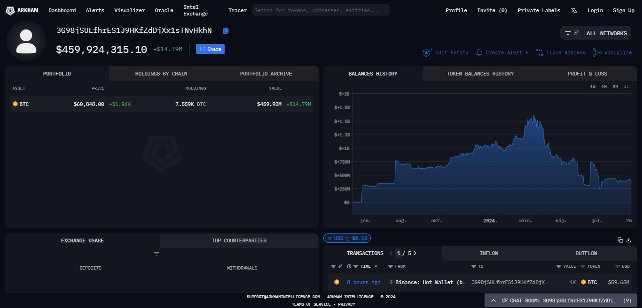Click the Login link
Viewport: 642px width, 308px height.
[x=595, y=10]
